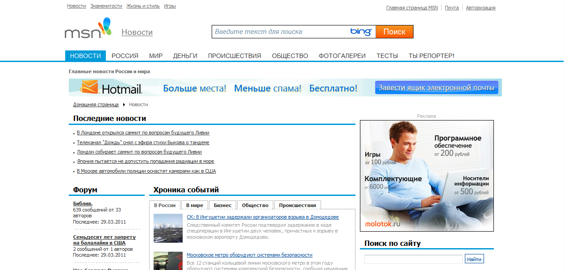Click the Найти site search button

pos(474,259)
